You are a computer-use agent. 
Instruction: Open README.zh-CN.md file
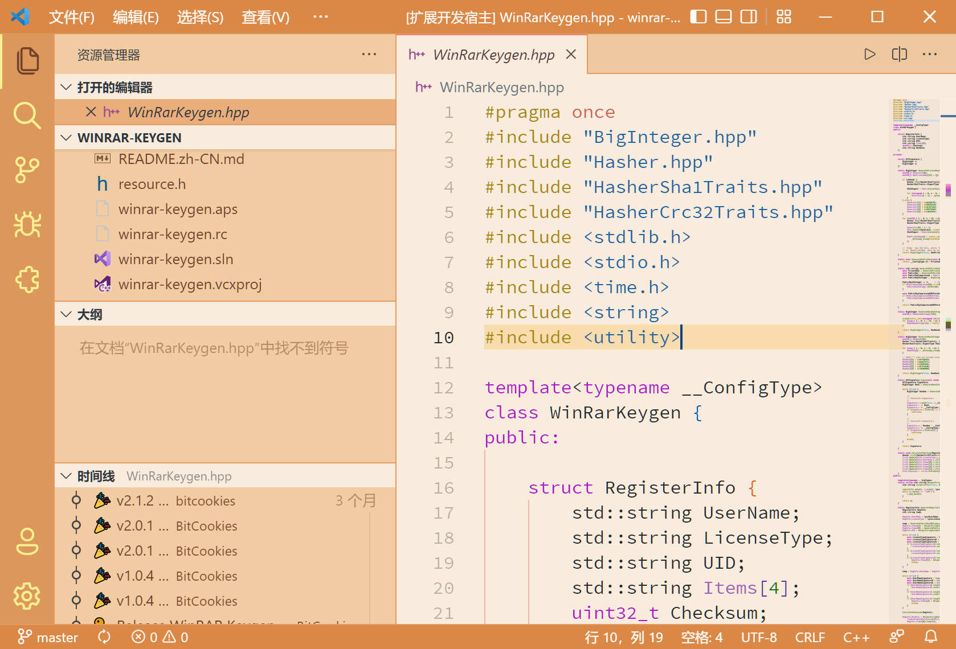[225, 159]
